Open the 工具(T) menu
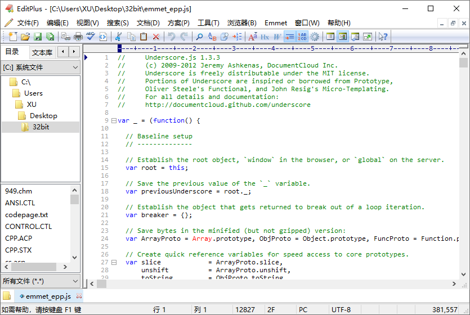The image size is (470, 315). [208, 22]
